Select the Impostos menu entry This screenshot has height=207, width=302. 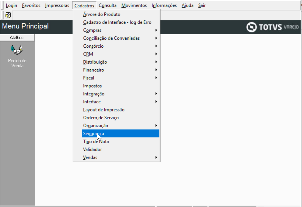[121, 86]
